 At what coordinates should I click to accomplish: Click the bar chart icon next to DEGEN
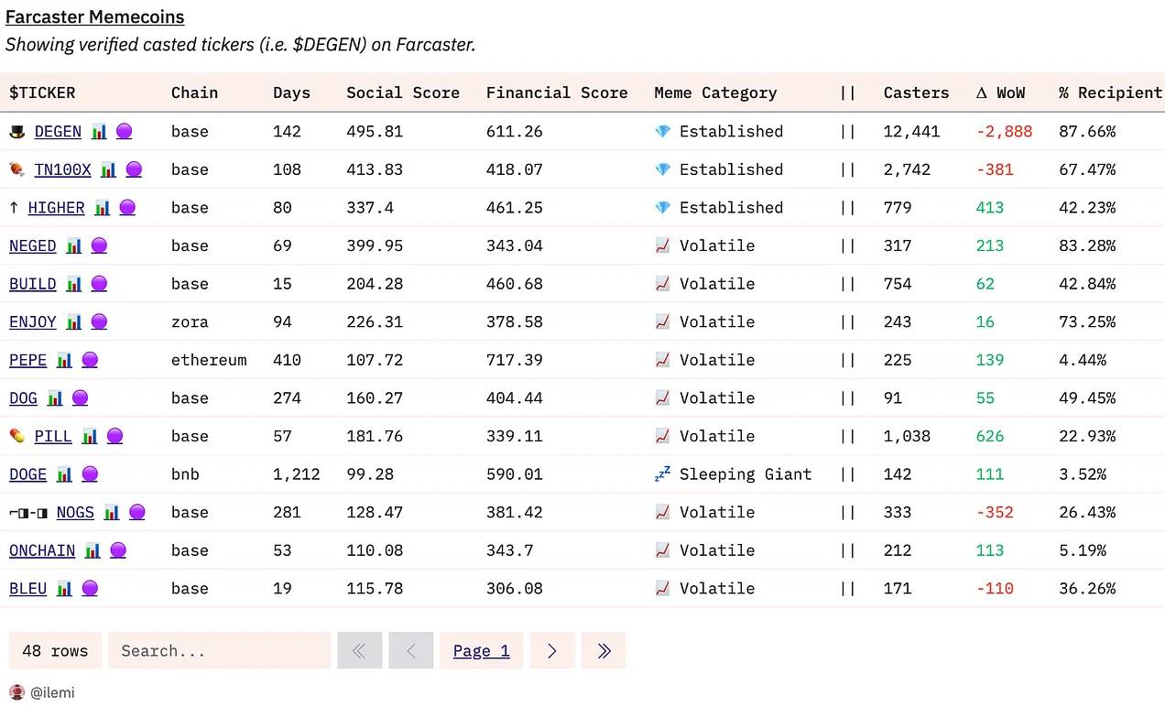tap(99, 132)
